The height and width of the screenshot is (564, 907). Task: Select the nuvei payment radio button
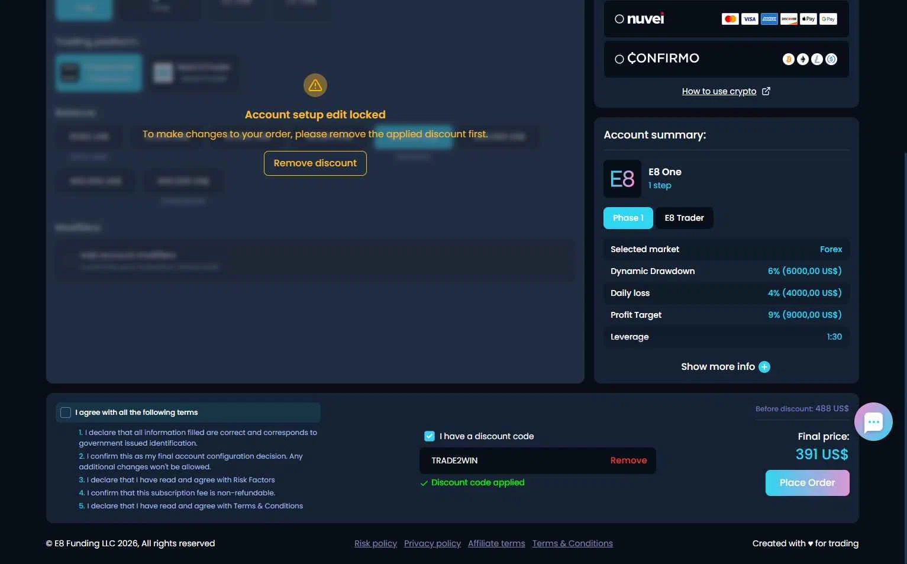pos(619,19)
